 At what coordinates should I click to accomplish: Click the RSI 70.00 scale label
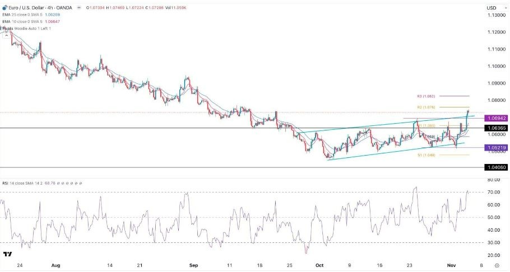494,192
